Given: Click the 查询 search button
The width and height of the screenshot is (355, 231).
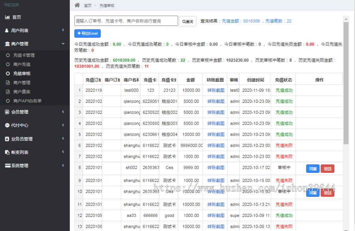Looking at the screenshot, I should [x=188, y=21].
